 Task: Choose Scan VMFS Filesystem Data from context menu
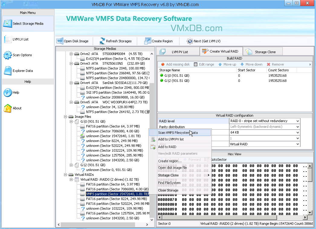pos(180,133)
